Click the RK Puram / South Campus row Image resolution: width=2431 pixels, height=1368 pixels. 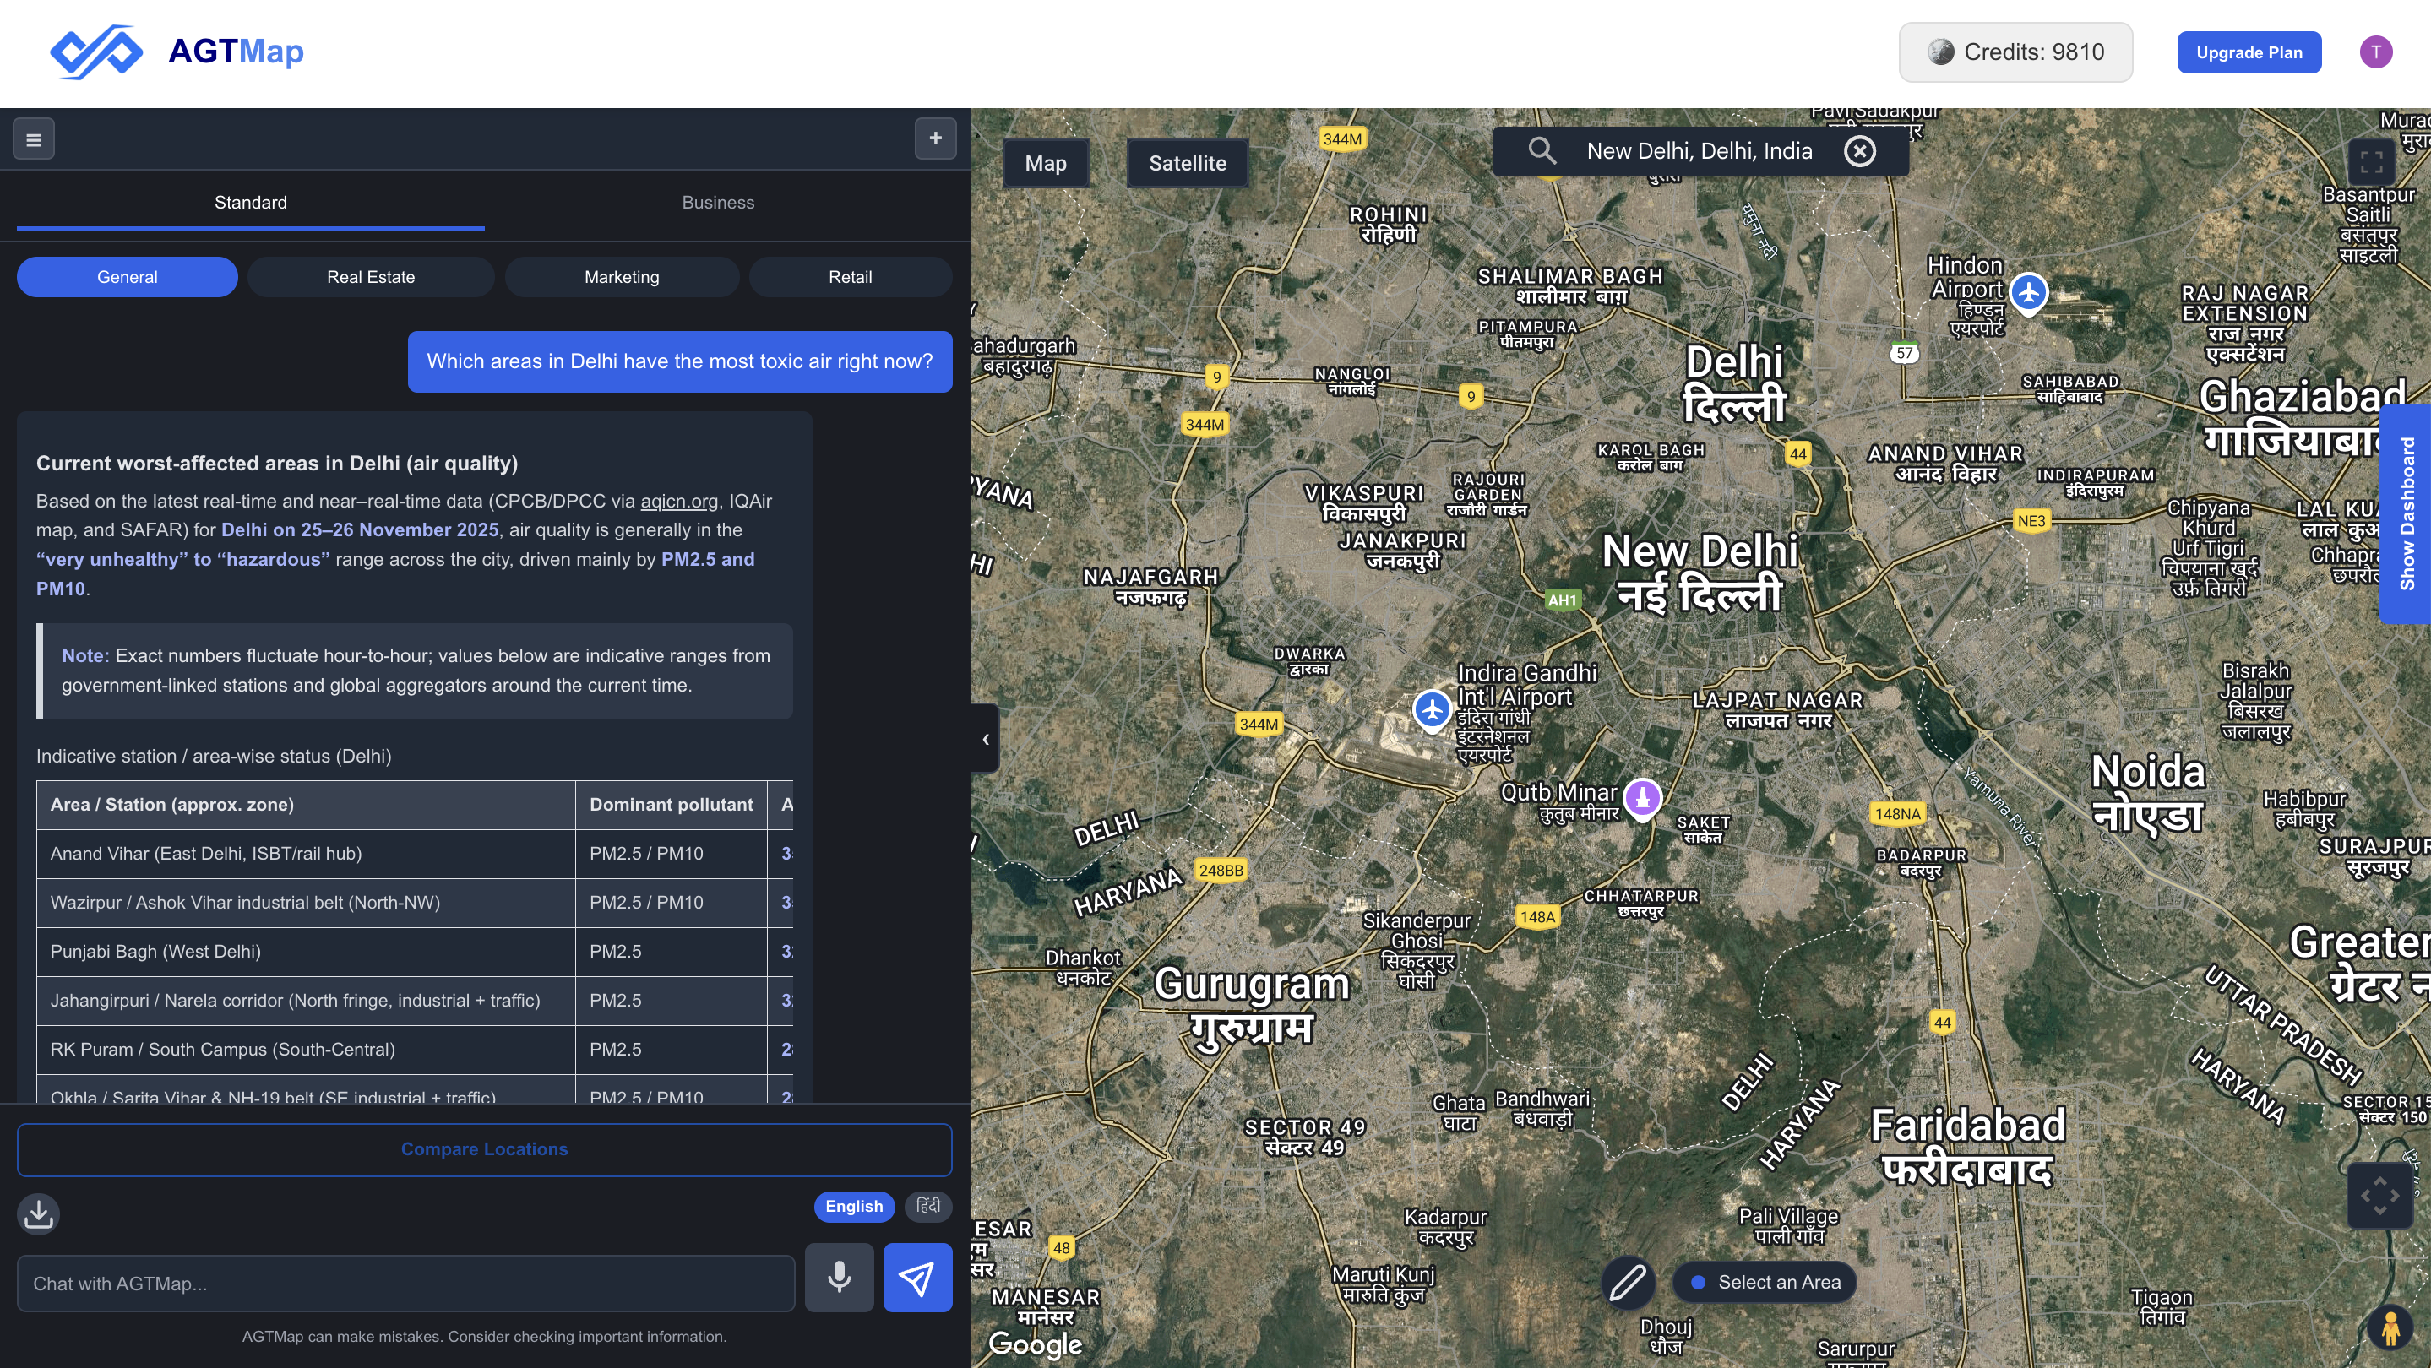(414, 1050)
